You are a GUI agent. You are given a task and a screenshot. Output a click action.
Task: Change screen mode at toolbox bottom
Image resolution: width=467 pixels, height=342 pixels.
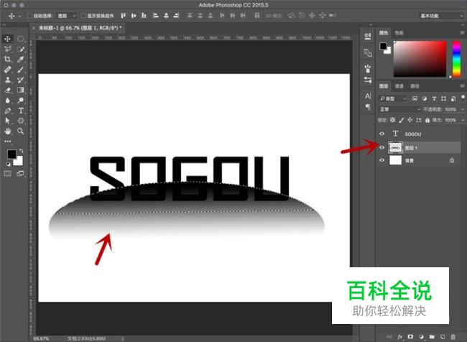tap(21, 173)
